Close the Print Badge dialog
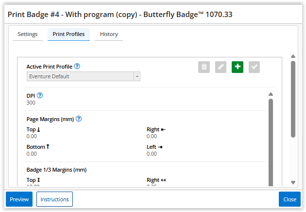306x212 pixels. tap(289, 199)
